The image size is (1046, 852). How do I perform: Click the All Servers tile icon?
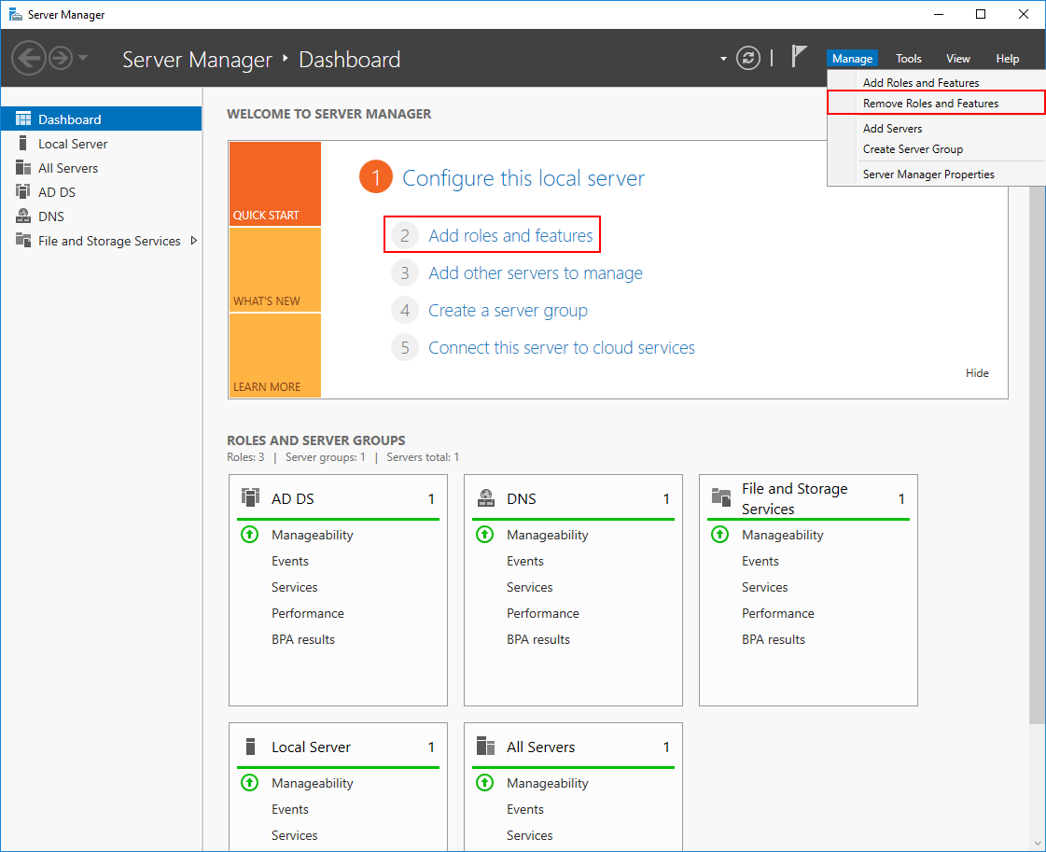(485, 746)
